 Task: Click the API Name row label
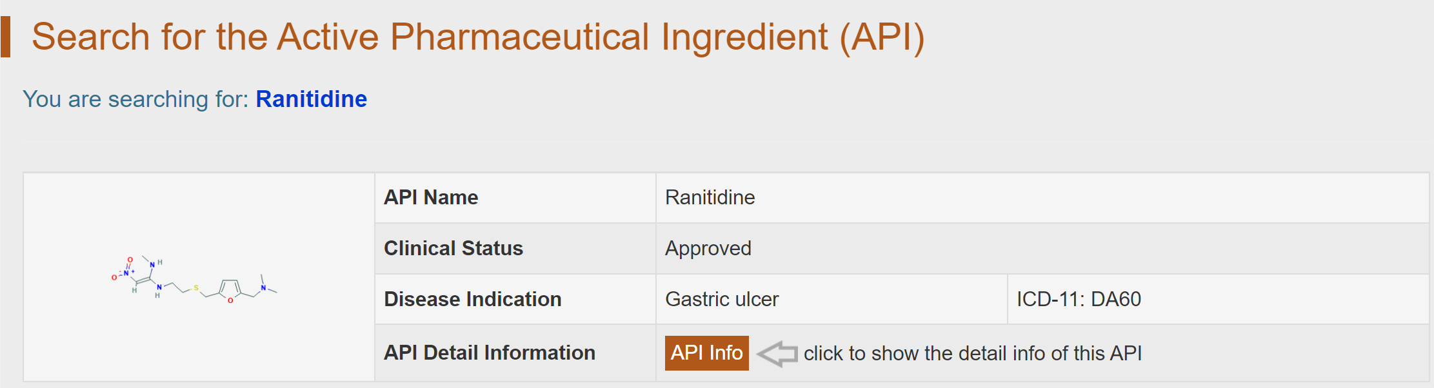431,197
